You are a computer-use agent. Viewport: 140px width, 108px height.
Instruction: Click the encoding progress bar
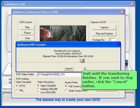point(68,64)
